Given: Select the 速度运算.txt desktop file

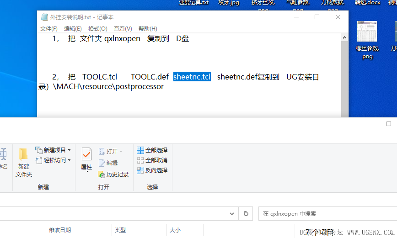Looking at the screenshot, I should pos(193,3).
